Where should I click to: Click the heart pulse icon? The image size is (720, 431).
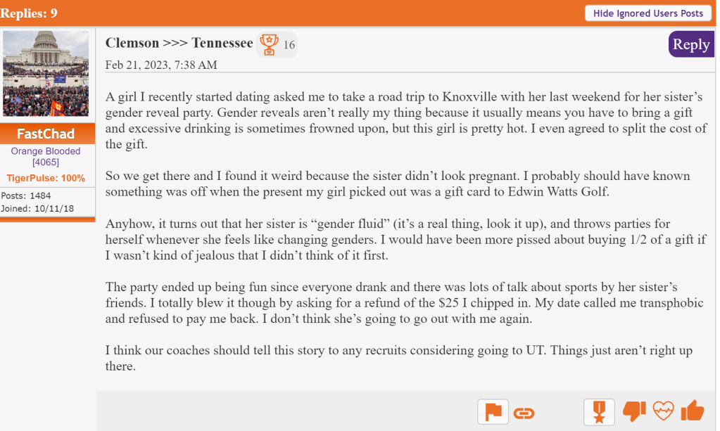click(x=663, y=411)
